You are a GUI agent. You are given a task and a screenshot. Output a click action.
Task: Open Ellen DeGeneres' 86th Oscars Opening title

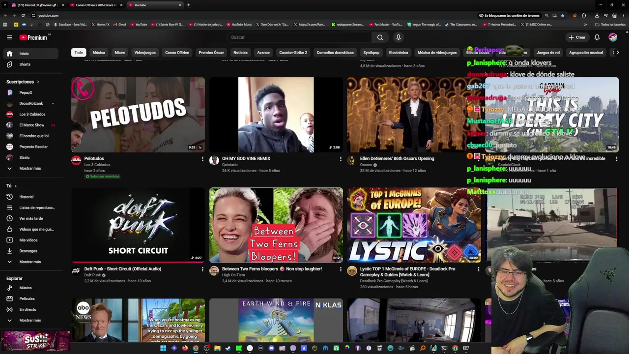coord(397,159)
